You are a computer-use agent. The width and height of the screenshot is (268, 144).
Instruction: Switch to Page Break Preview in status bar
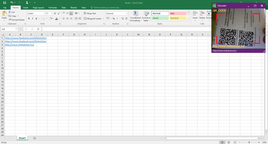235,142
